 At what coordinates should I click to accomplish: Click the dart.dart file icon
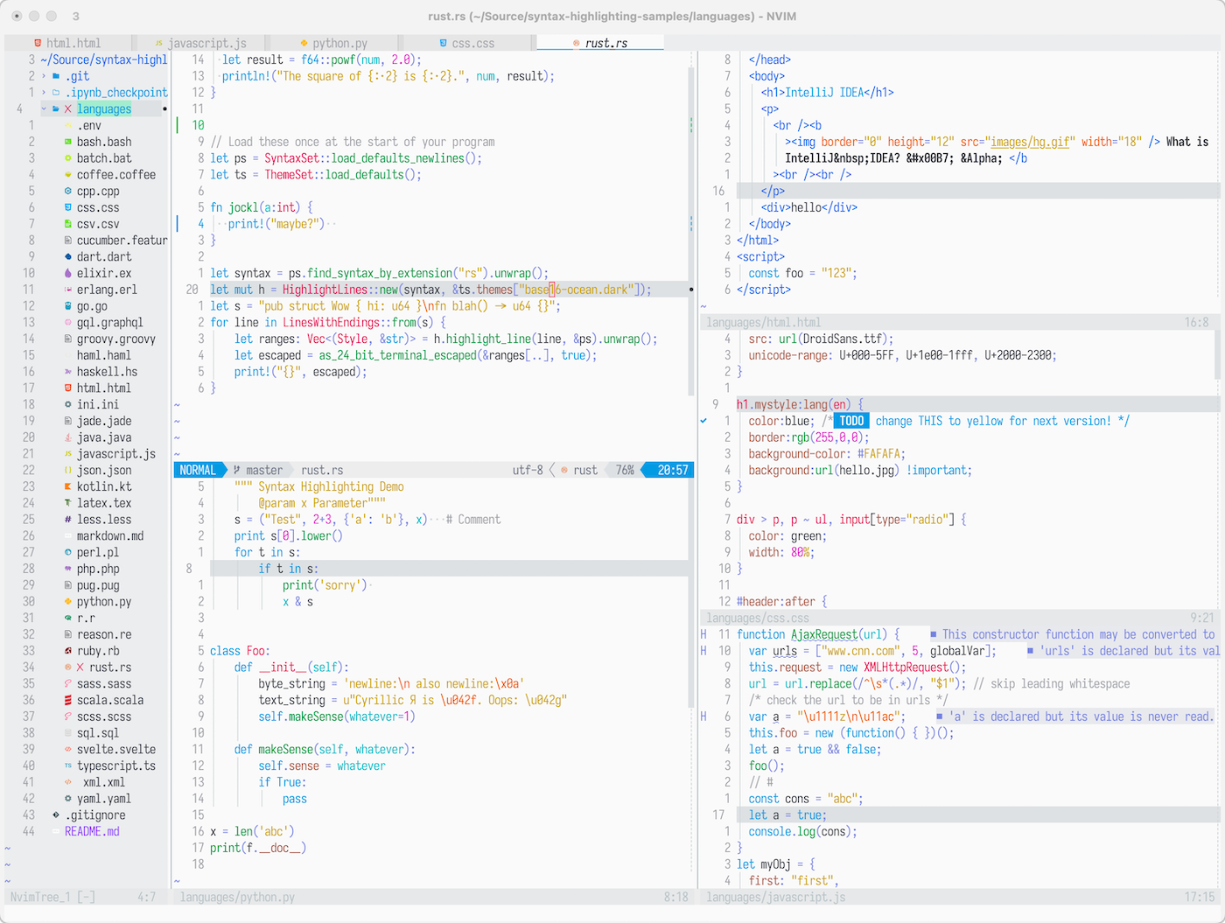pos(68,257)
